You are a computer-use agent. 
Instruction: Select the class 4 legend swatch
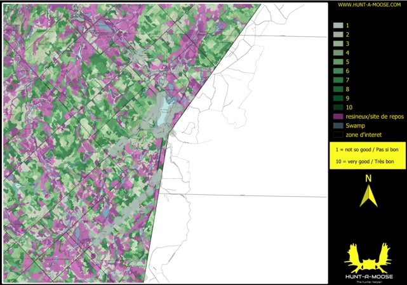pos(338,53)
